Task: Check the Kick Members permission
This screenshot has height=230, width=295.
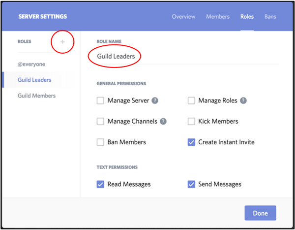Action: [191, 121]
